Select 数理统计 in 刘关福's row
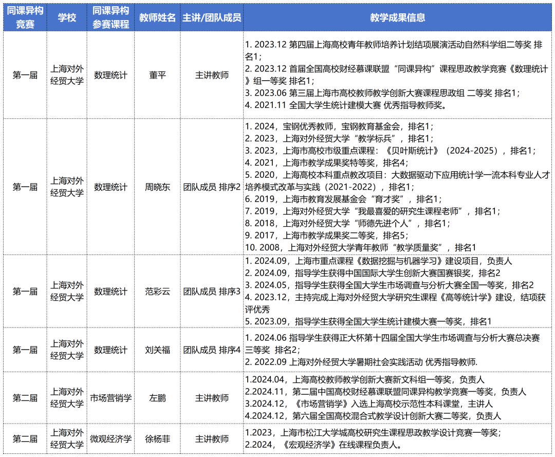Viewport: 555px width, 457px height. [111, 350]
